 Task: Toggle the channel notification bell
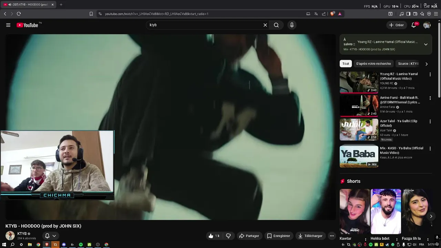point(47,236)
